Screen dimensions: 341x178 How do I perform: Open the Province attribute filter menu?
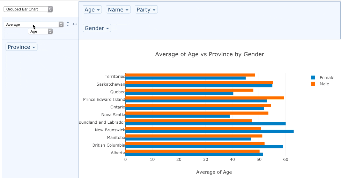click(x=21, y=47)
